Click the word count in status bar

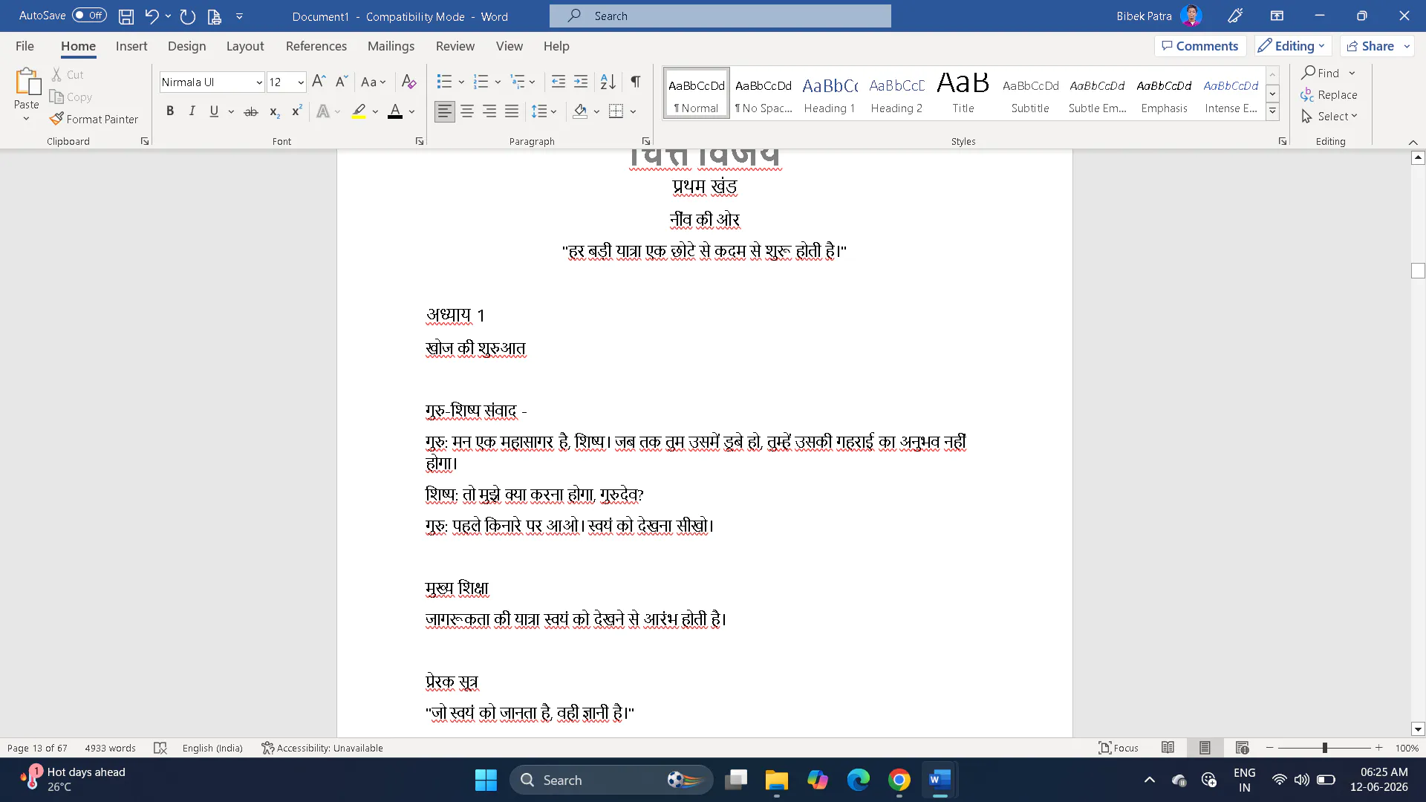point(110,748)
